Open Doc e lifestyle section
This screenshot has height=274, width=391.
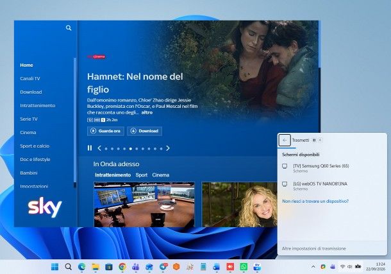pyautogui.click(x=35, y=159)
